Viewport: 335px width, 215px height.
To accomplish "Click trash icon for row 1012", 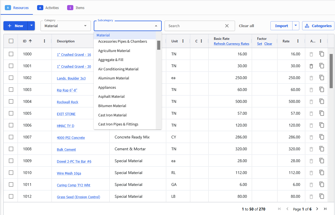I will (x=311, y=197).
